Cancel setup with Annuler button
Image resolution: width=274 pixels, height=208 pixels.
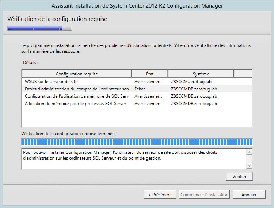coord(249,195)
